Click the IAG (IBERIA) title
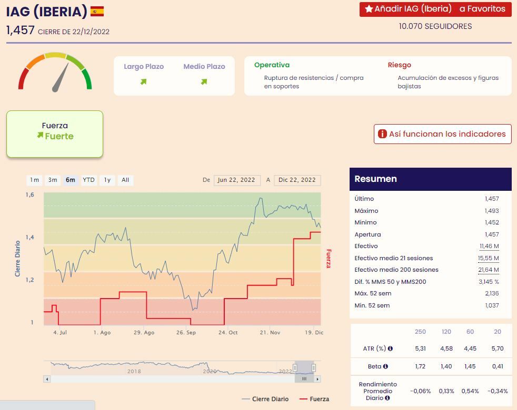The width and height of the screenshot is (517, 410). point(46,12)
